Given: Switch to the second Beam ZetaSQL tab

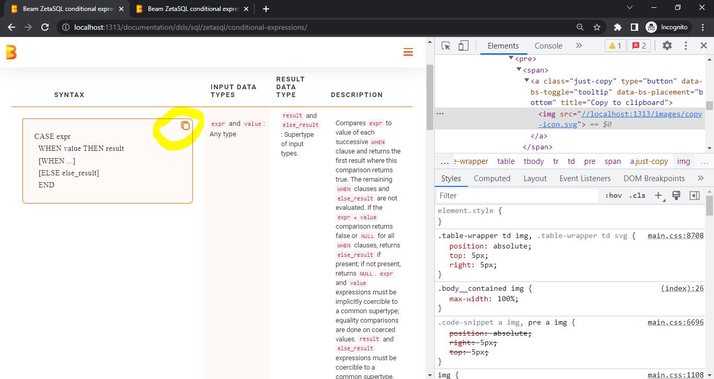Looking at the screenshot, I should 192,9.
